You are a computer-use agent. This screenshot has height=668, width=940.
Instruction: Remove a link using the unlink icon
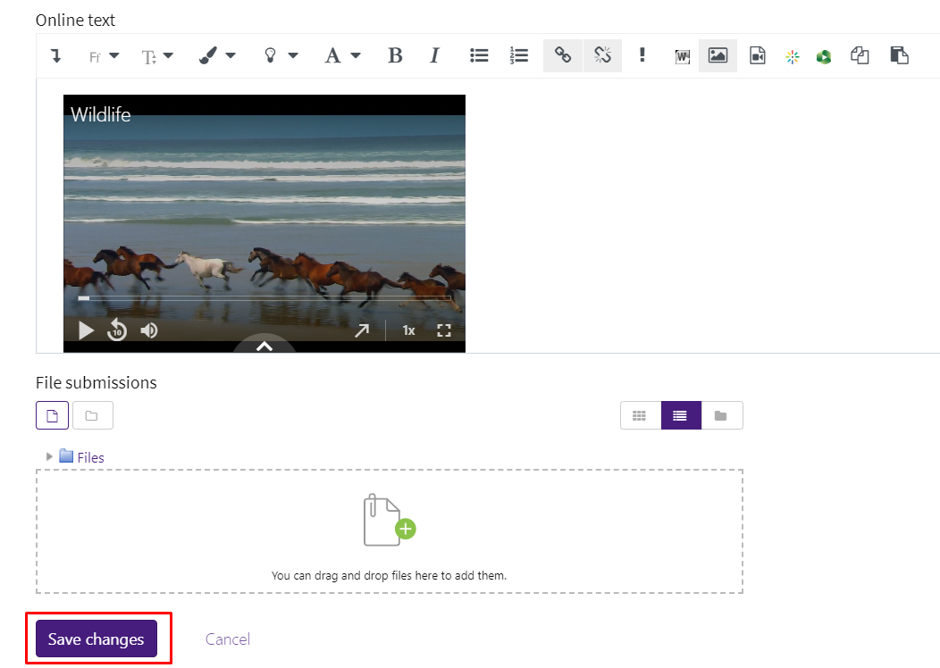click(602, 55)
